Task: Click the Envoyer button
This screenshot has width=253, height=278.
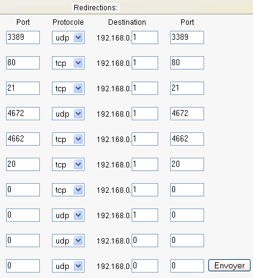Action: point(229,265)
